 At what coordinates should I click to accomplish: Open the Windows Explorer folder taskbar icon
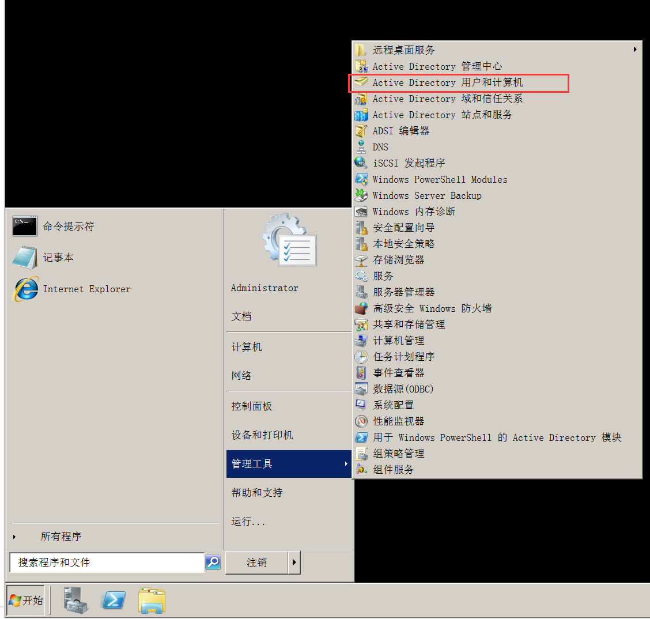[152, 600]
